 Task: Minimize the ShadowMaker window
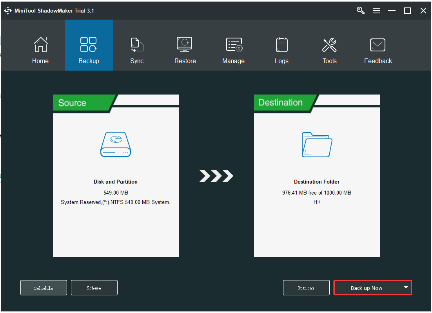(392, 11)
